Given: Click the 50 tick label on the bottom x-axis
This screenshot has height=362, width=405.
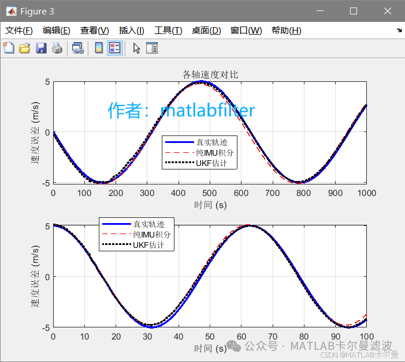Looking at the screenshot, I should [x=210, y=337].
